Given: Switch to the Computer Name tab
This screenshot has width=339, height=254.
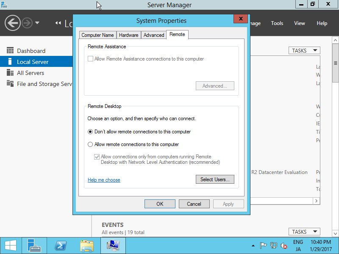Looking at the screenshot, I should click(97, 35).
